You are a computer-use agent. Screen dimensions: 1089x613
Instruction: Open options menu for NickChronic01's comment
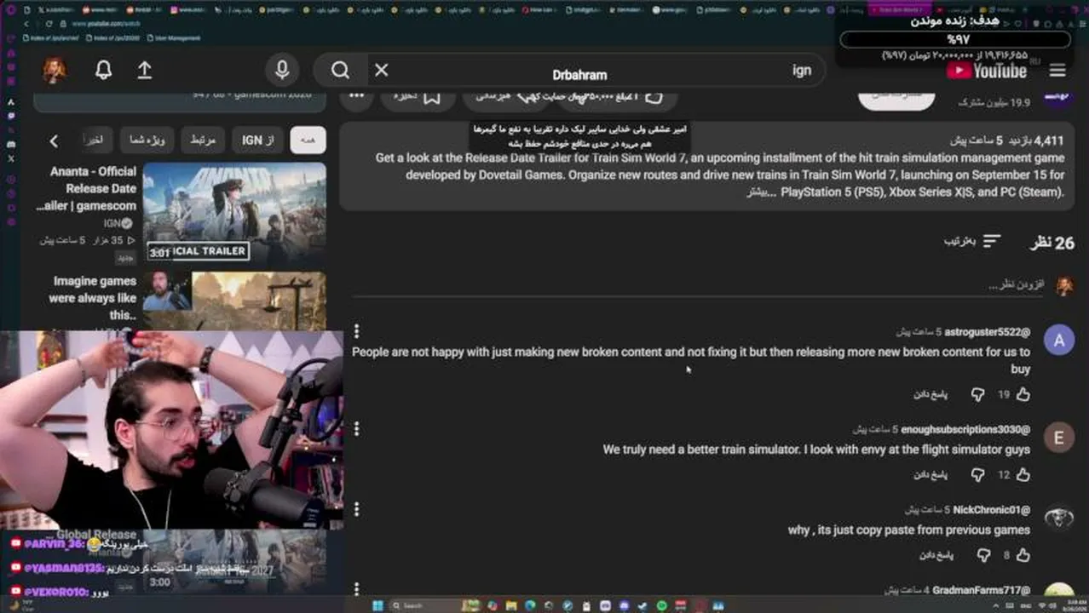[x=356, y=508]
